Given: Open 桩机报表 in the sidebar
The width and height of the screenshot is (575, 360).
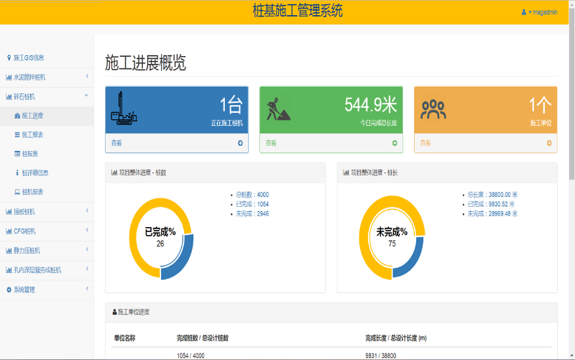Looking at the screenshot, I should tap(32, 192).
